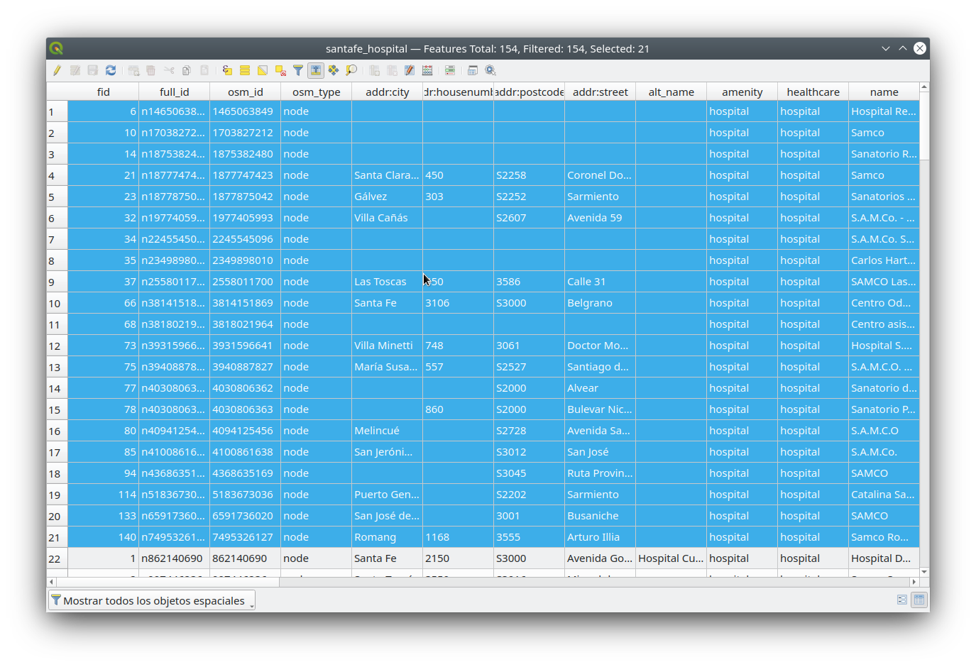The image size is (976, 667).
Task: Click the Busaniche street cell
Action: [601, 516]
